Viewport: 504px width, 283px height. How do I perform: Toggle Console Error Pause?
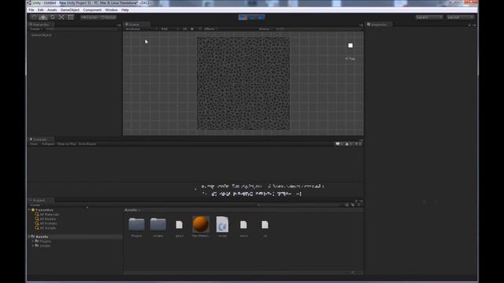[87, 144]
